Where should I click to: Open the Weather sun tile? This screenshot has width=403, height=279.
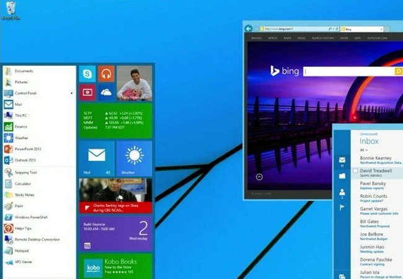pyautogui.click(x=135, y=159)
